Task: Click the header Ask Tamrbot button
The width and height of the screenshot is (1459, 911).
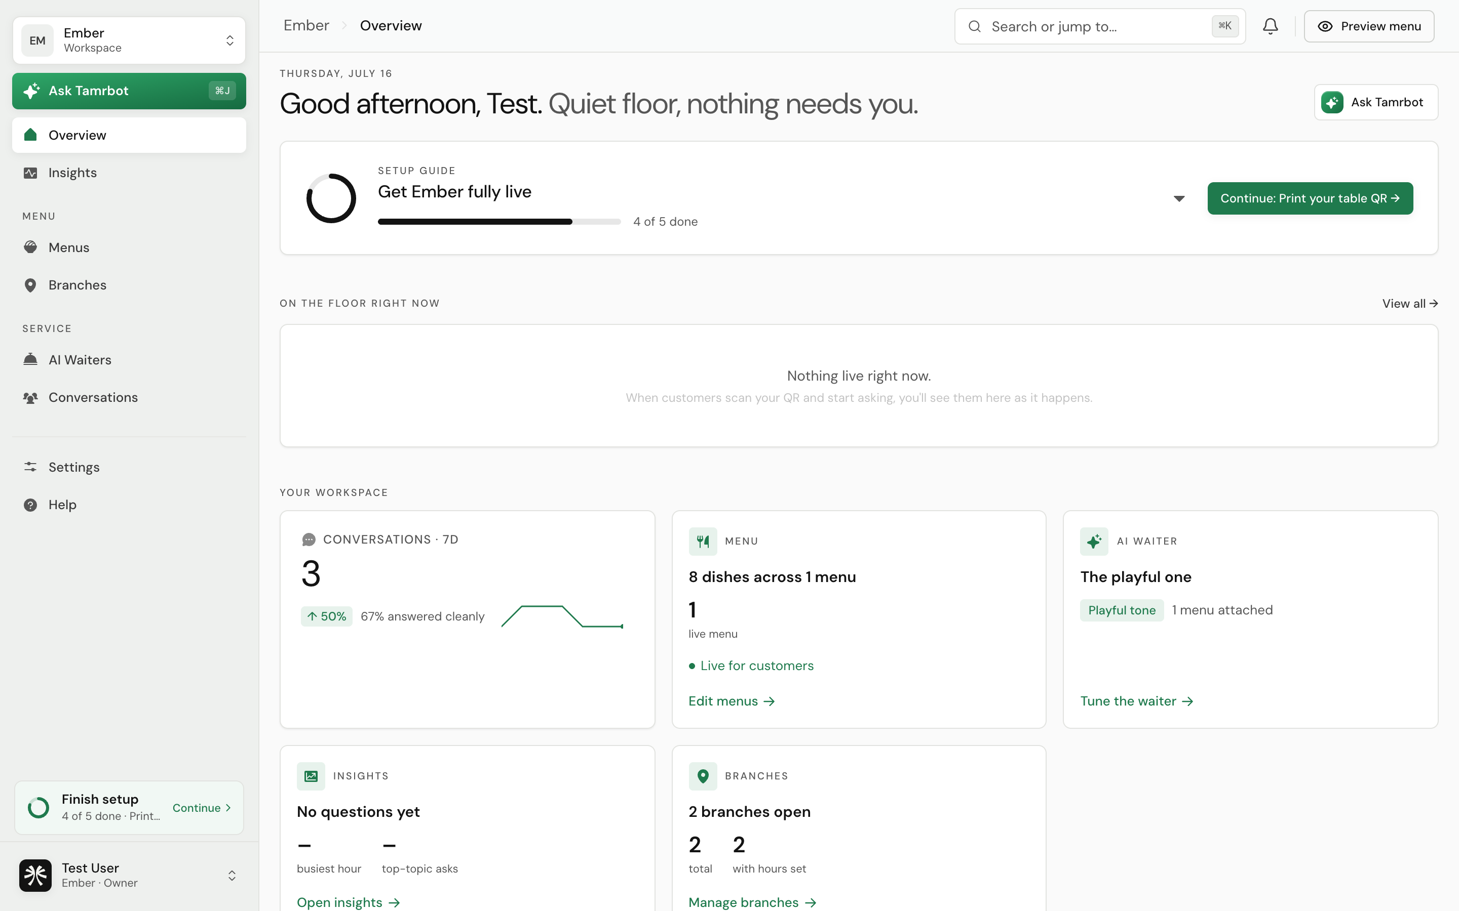Action: pos(1376,102)
